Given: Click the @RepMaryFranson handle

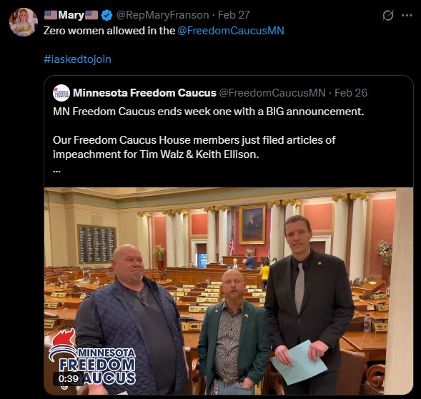Looking at the screenshot, I should pyautogui.click(x=162, y=15).
